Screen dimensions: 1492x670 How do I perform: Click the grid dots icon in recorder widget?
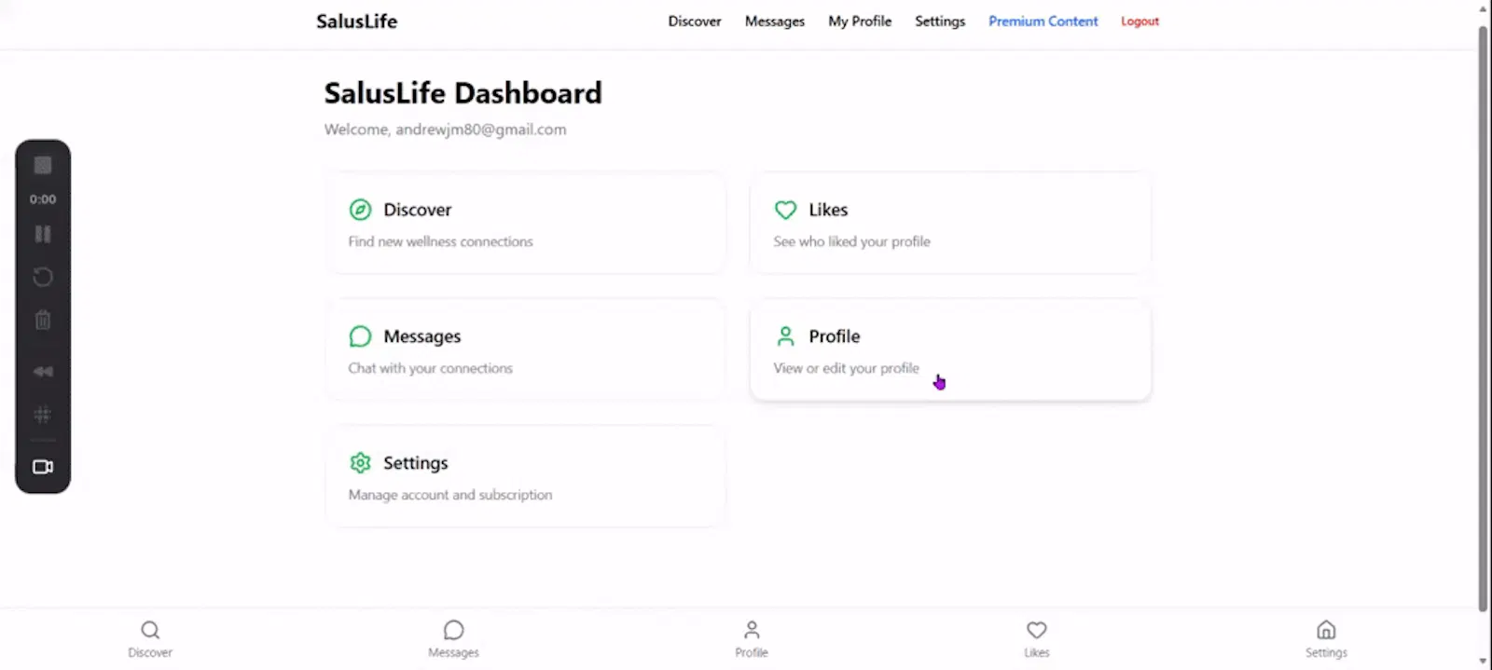coord(43,415)
